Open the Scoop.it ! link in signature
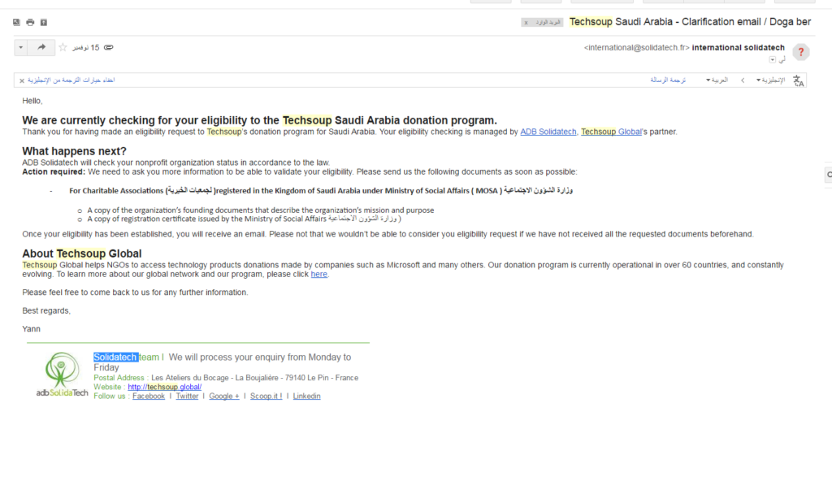 (266, 396)
